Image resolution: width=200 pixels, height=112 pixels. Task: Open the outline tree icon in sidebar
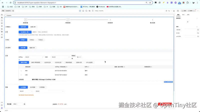[2, 18]
